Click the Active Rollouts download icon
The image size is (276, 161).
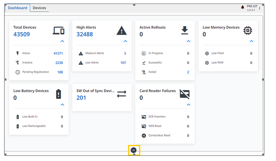point(184,30)
